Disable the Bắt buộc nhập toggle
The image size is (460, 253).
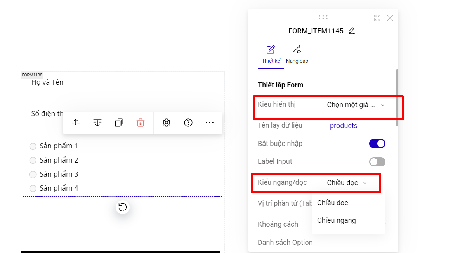coord(377,144)
